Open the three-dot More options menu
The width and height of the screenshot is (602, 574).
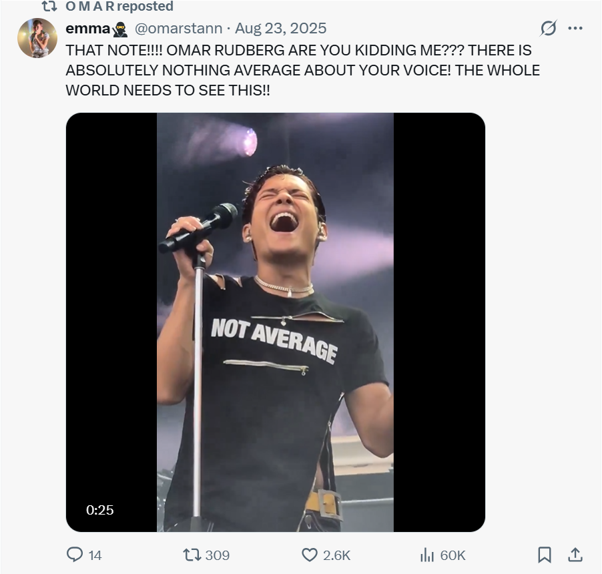(x=575, y=28)
